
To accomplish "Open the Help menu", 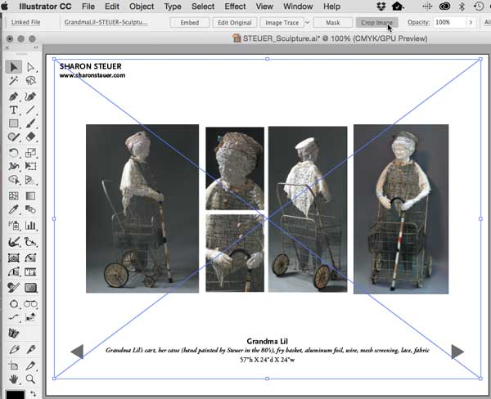I will point(331,7).
